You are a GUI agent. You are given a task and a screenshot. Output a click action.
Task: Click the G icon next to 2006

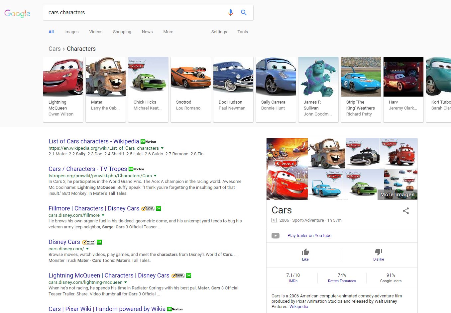point(274,220)
